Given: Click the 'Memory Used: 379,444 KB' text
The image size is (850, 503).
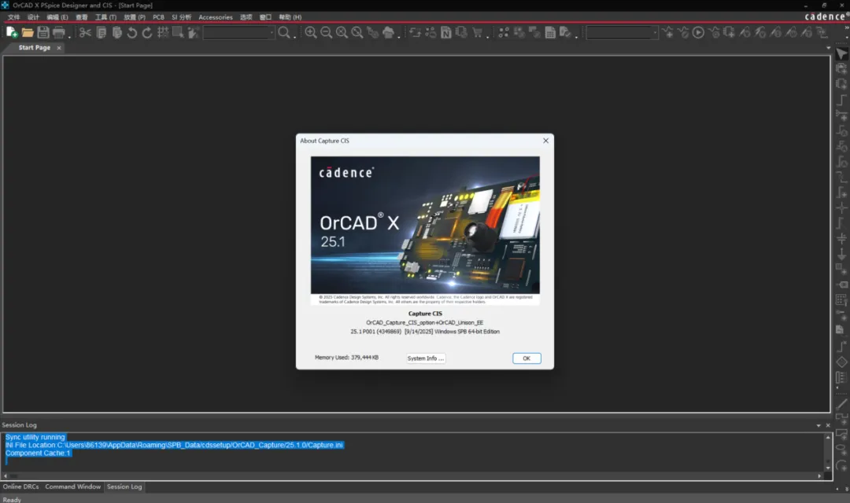Looking at the screenshot, I should (346, 358).
